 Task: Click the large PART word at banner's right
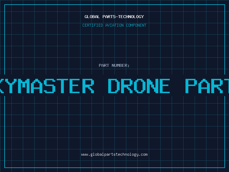pos(207,86)
